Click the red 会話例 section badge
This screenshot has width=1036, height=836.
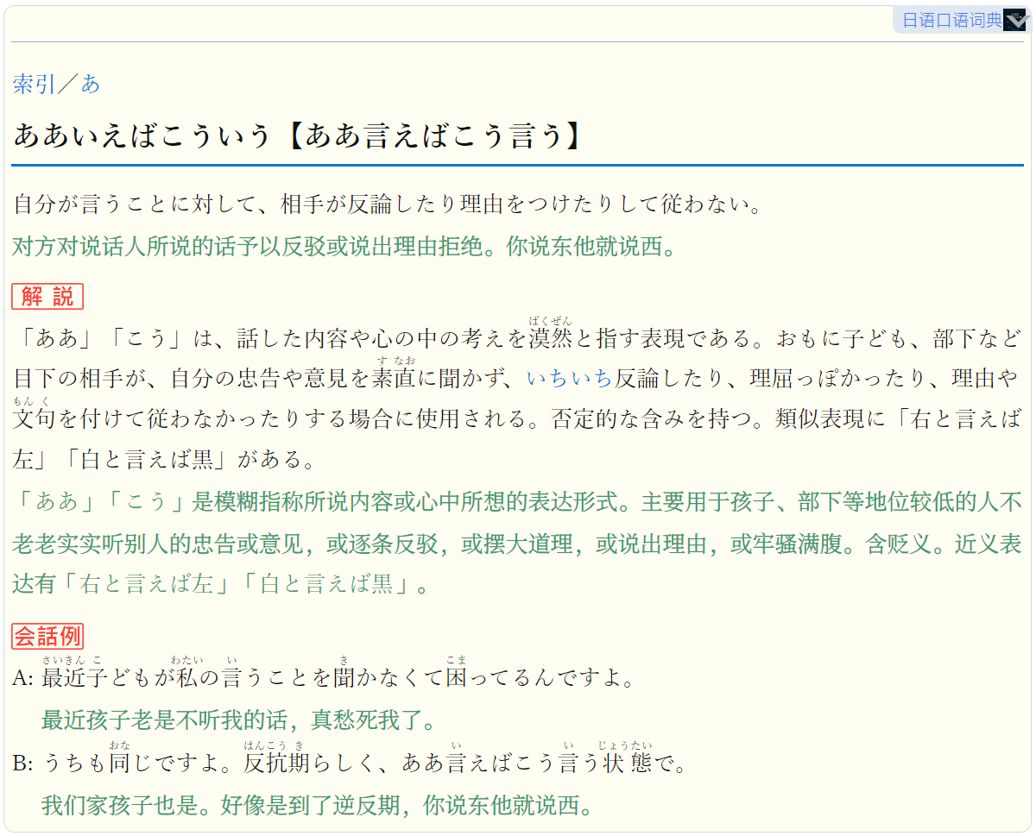click(x=47, y=637)
